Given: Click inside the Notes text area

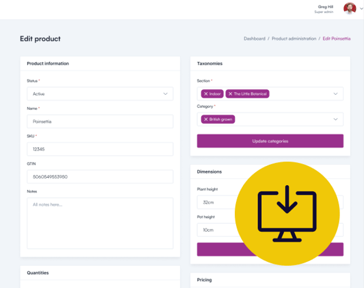Looking at the screenshot, I should pos(100,223).
